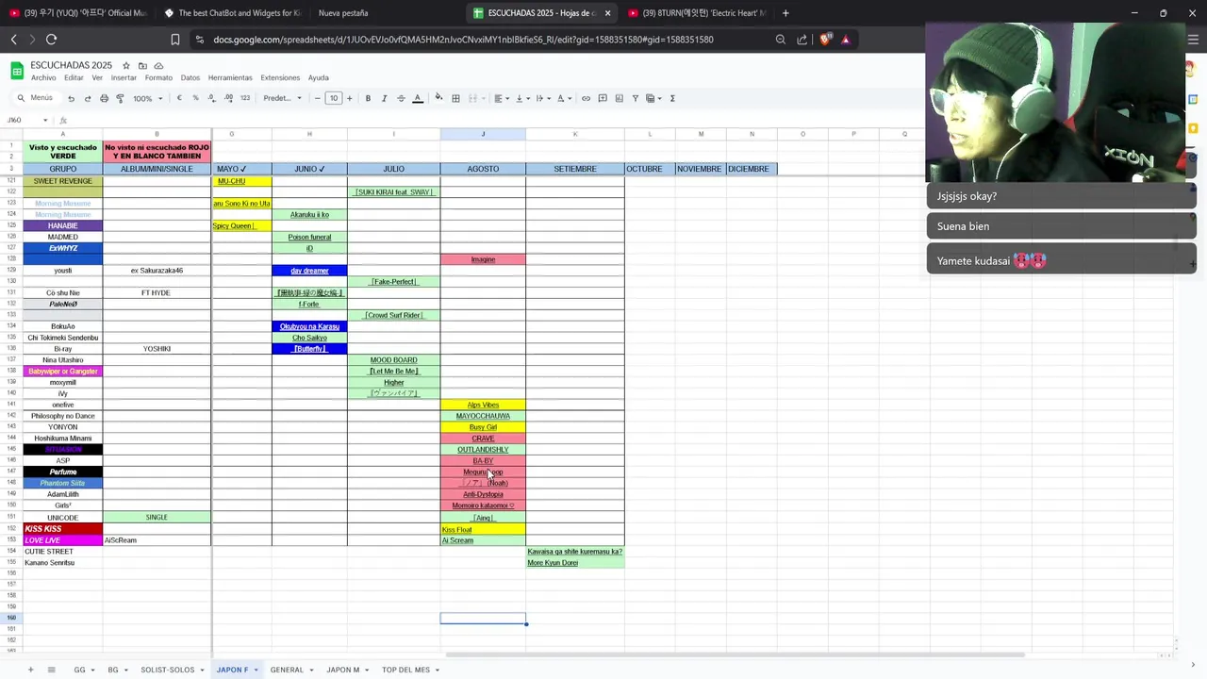Open text color picker
Screen dimensions: 1207x679
point(418,98)
